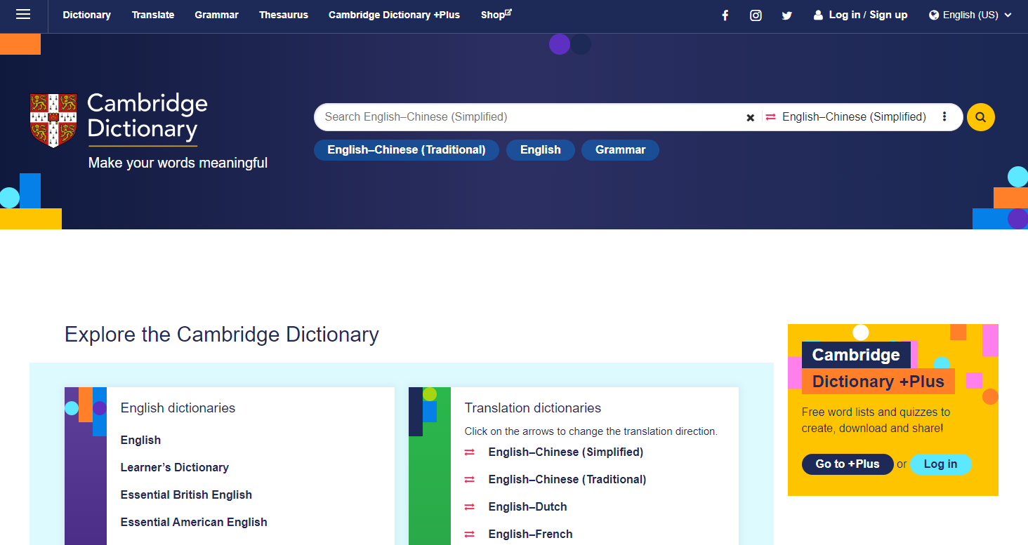The image size is (1028, 545).
Task: Open the Learner's Dictionary link
Action: coord(175,468)
